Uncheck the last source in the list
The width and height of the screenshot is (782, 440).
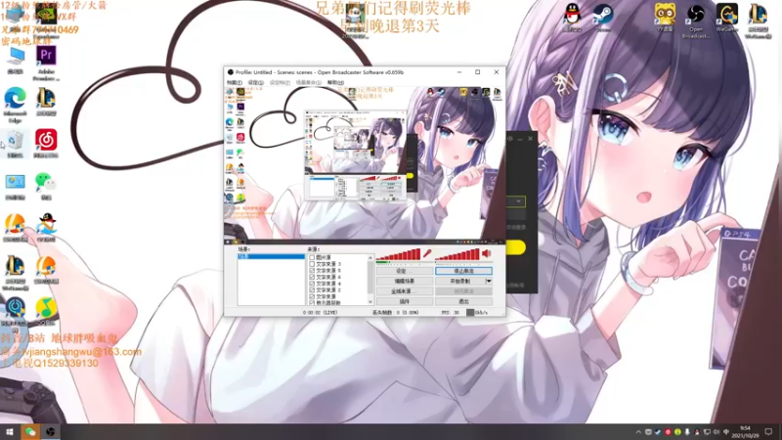pos(312,303)
